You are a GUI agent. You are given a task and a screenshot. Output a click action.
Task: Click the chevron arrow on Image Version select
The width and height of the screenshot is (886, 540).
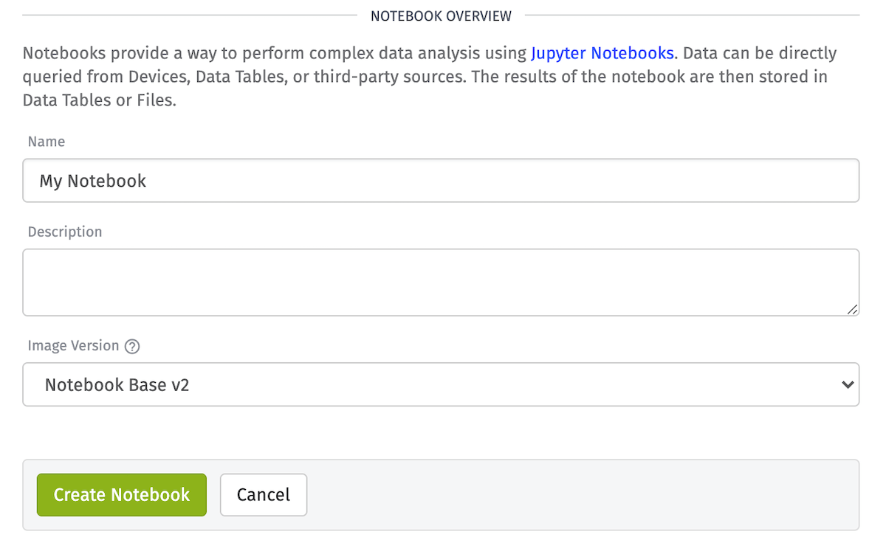848,384
